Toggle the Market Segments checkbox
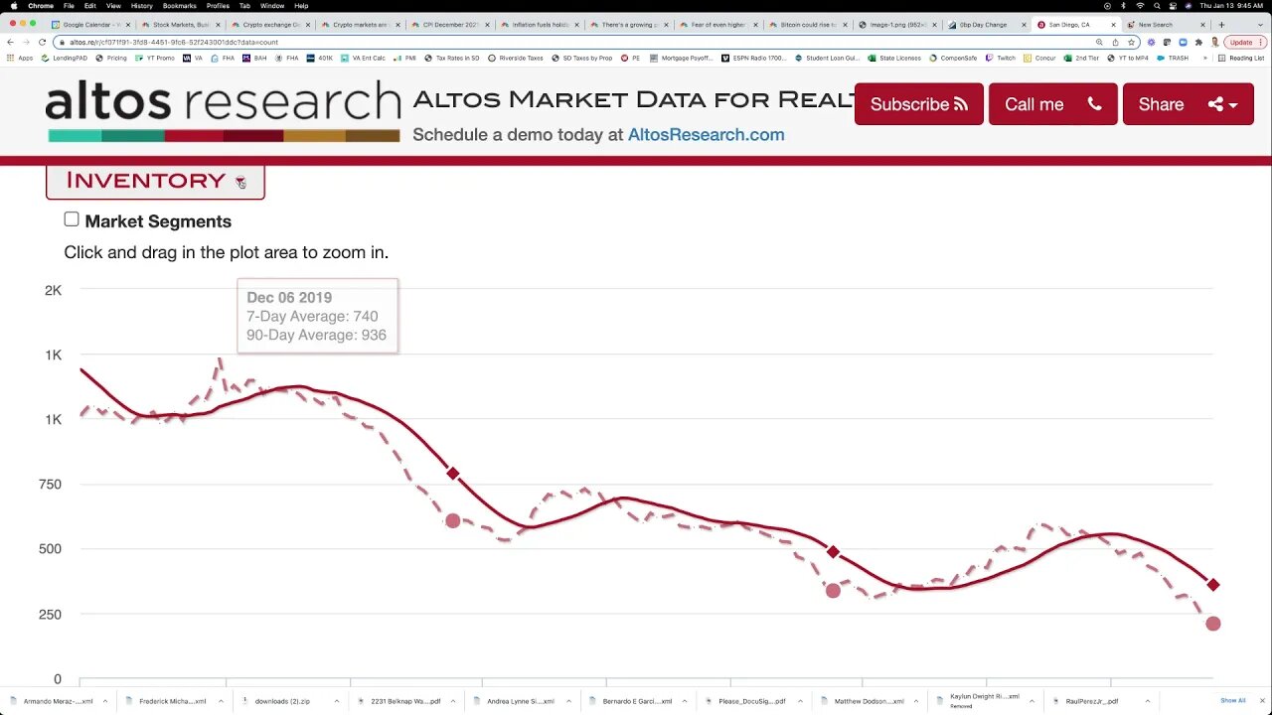Image resolution: width=1272 pixels, height=715 pixels. coord(72,219)
